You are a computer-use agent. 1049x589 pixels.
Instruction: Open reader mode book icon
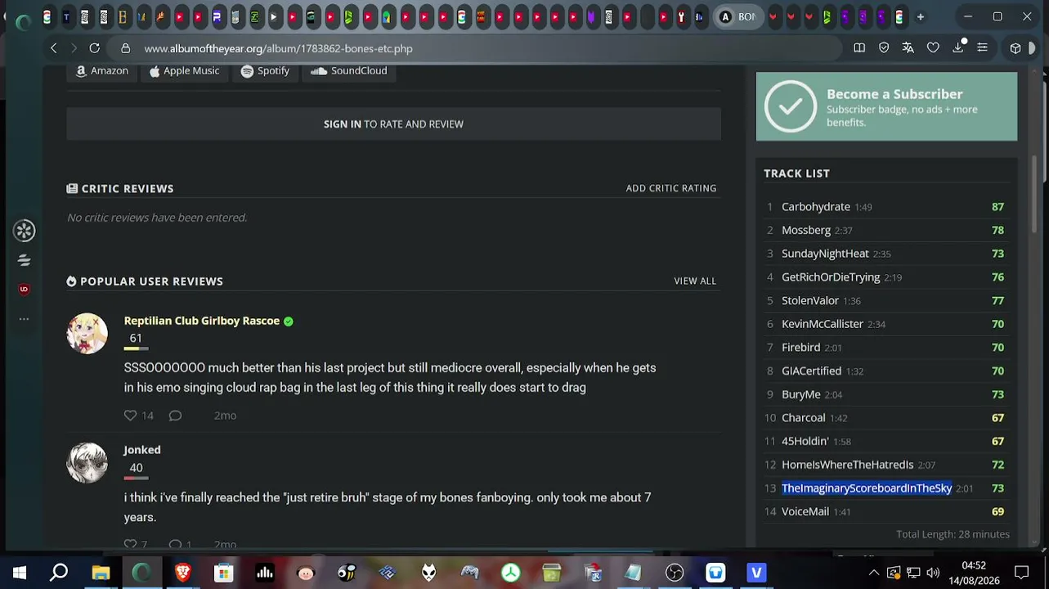(x=859, y=48)
